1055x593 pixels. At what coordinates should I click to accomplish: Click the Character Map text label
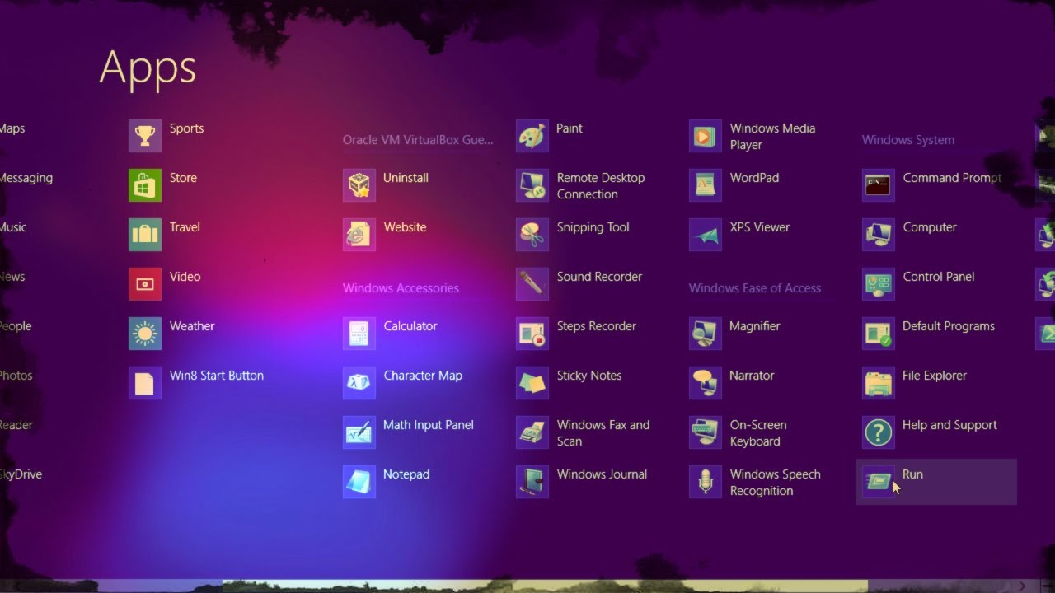click(x=423, y=376)
